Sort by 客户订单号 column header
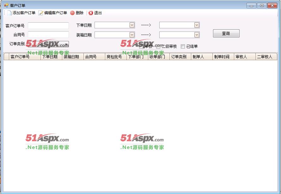Image resolution: width=281 pixels, height=194 pixels. coord(25,57)
